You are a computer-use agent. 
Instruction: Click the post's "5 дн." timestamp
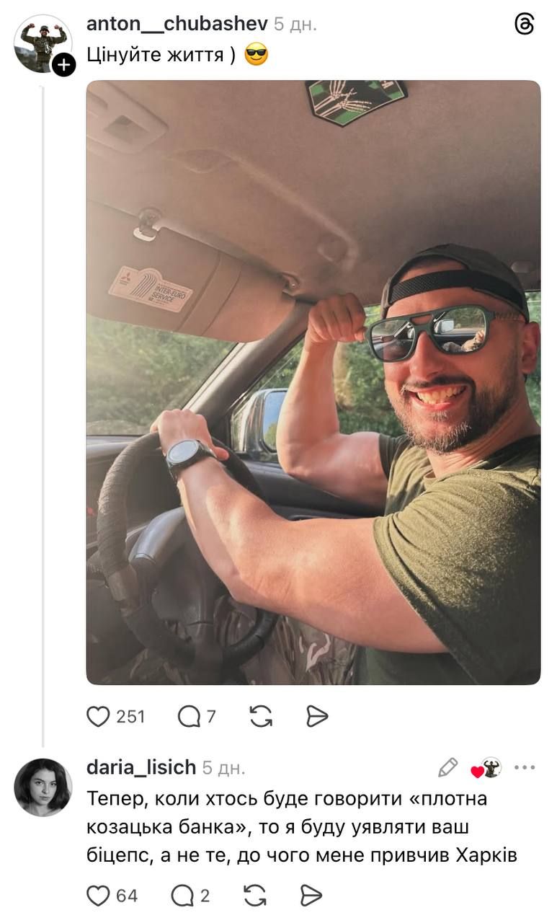[x=295, y=25]
